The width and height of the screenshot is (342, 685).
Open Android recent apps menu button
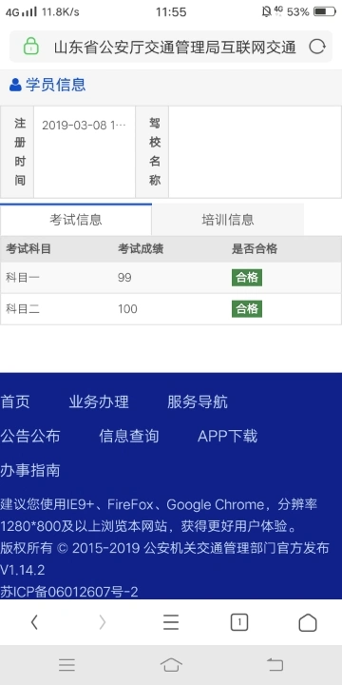pos(67,665)
